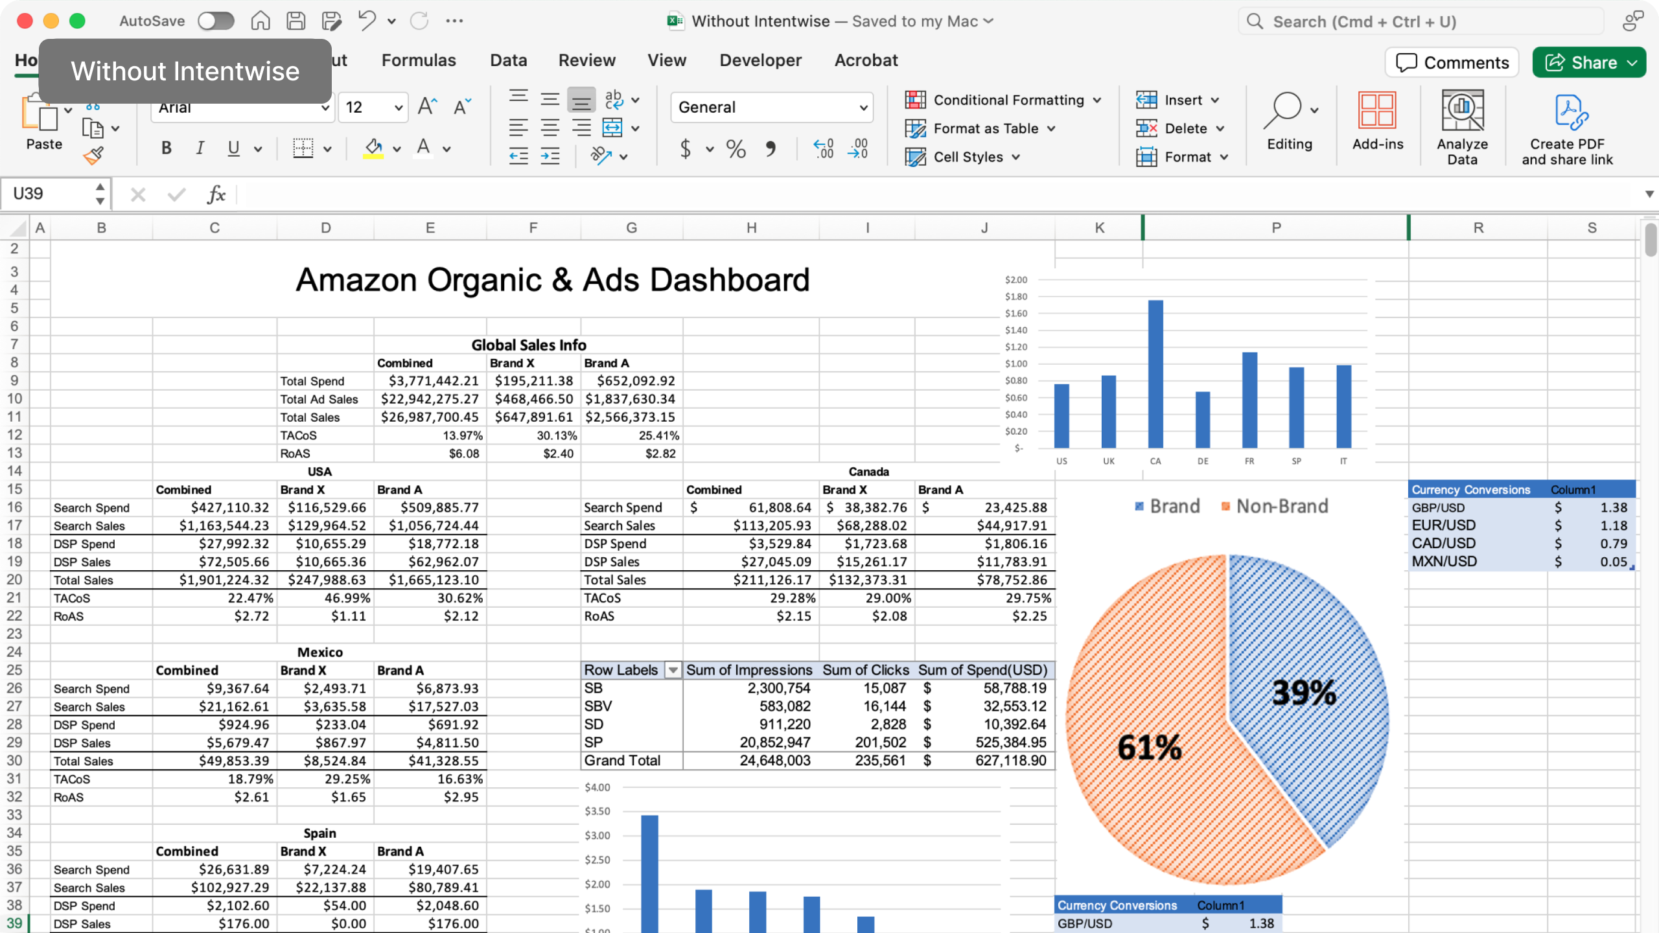The width and height of the screenshot is (1659, 933).
Task: Toggle the AutoSave switch
Action: tap(216, 21)
